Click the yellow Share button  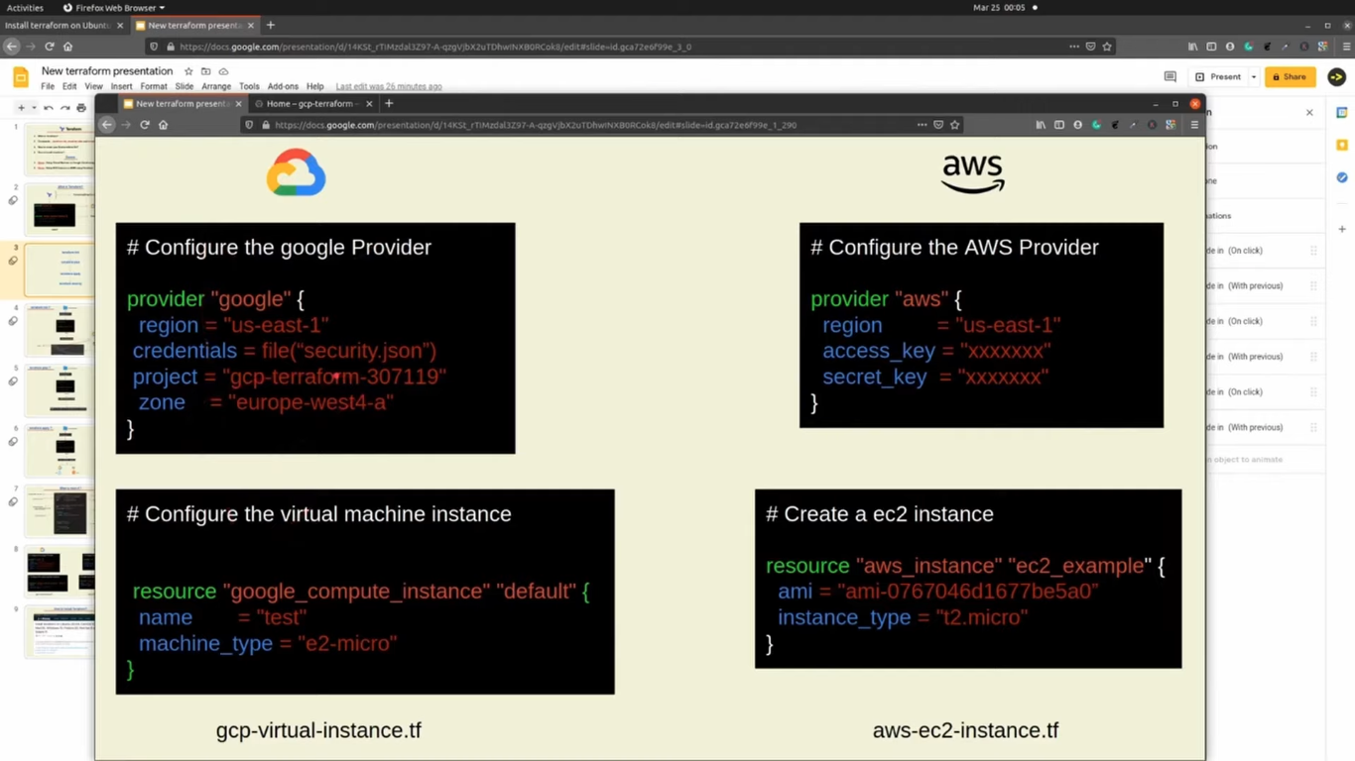click(x=1290, y=76)
